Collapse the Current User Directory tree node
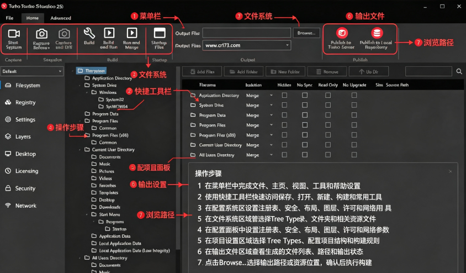Viewport: 466px width, 273px height. (80, 150)
